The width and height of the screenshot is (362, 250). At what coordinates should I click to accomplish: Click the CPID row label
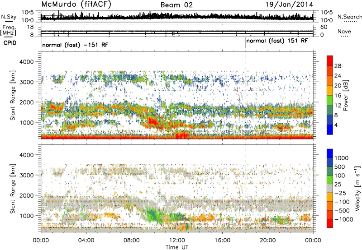click(10, 43)
